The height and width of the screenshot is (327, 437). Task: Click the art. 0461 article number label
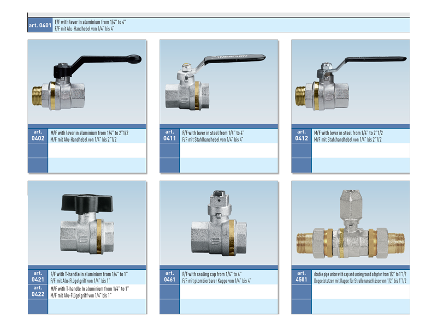(x=169, y=277)
